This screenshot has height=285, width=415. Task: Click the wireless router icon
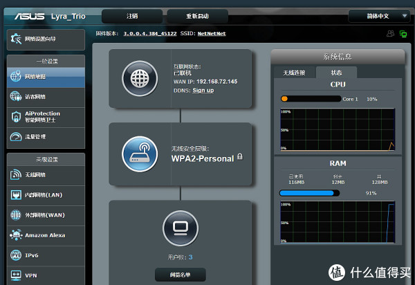coord(141,153)
